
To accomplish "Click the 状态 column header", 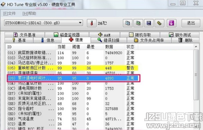I will pos(131,47).
